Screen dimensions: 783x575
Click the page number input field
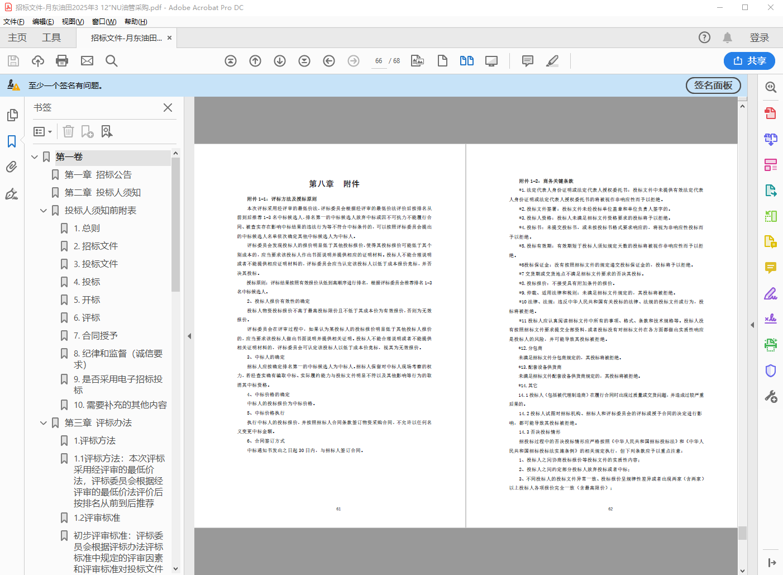pyautogui.click(x=379, y=61)
